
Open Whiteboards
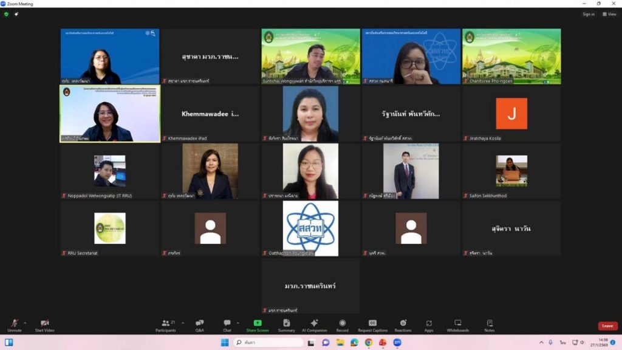pos(457,325)
